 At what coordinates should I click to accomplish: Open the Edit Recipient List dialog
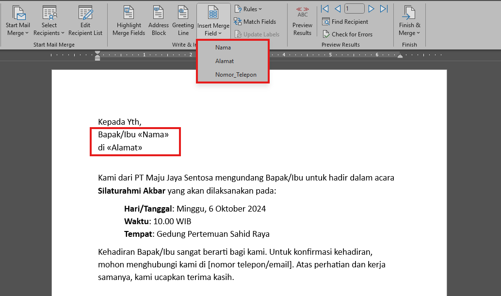(85, 19)
